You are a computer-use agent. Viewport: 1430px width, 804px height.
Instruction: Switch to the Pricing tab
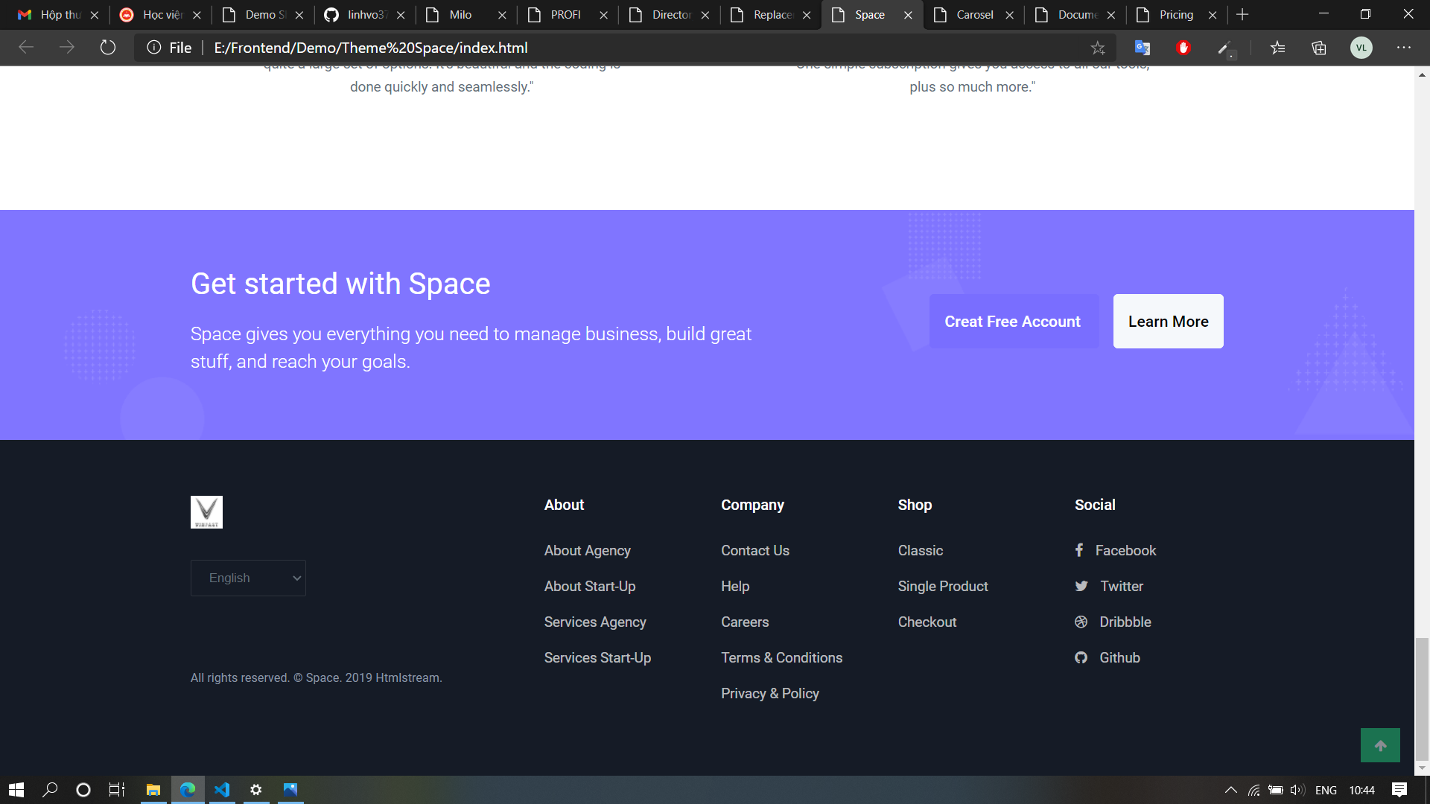(x=1175, y=14)
